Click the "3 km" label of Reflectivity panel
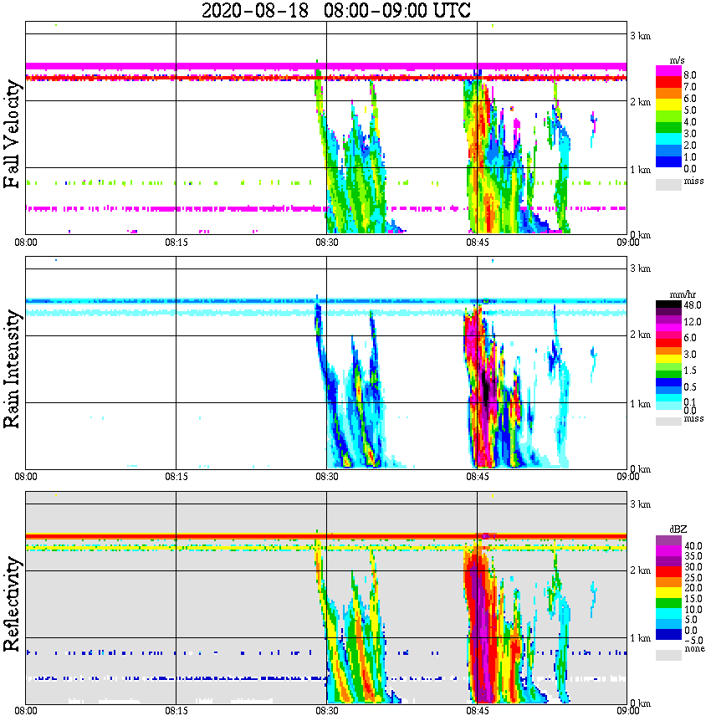The height and width of the screenshot is (726, 711). pos(640,504)
